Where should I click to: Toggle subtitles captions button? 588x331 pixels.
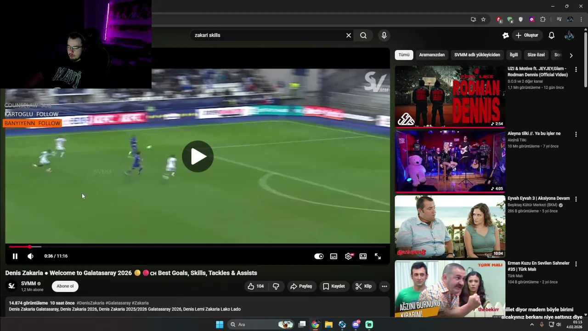[x=334, y=256]
